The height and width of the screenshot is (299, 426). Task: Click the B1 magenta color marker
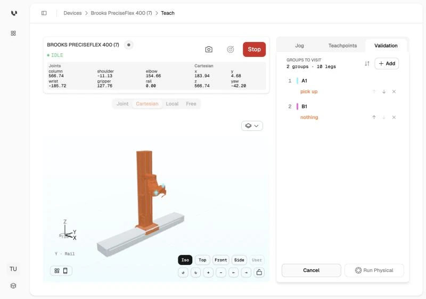[x=297, y=106]
